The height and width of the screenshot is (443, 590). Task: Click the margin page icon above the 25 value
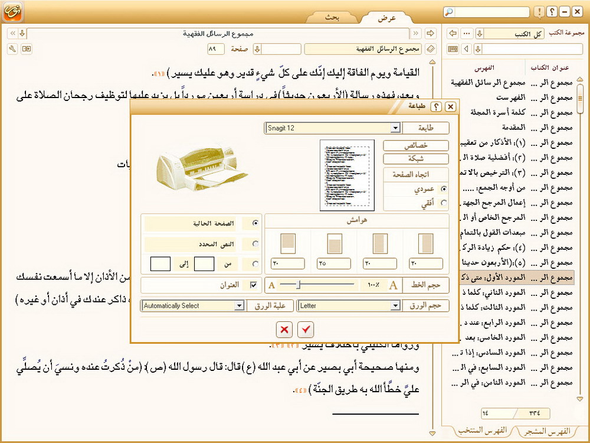coord(334,243)
